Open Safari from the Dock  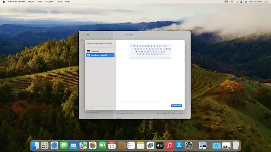(54, 145)
